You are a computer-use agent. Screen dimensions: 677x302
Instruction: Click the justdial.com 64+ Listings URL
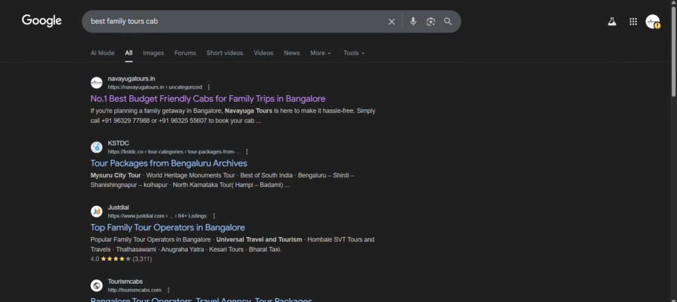pos(157,216)
